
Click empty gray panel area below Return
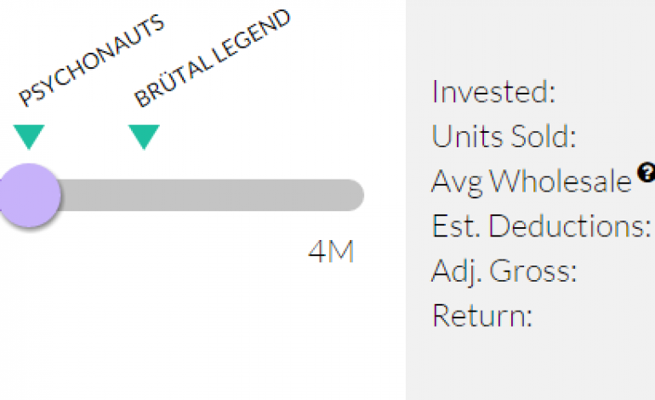(527, 366)
